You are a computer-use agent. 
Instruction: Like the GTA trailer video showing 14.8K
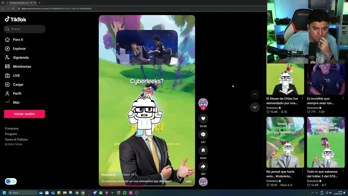pos(309,185)
